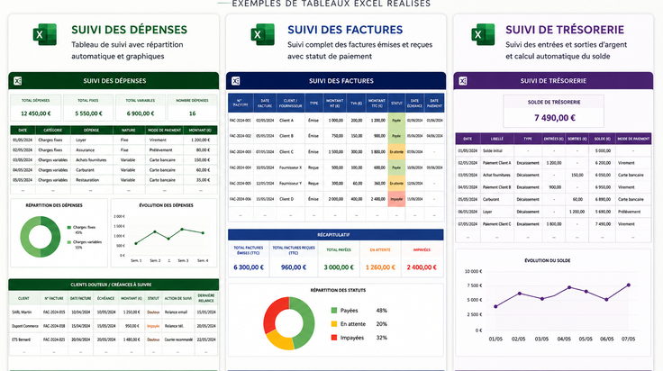Screen dimensions: 663x371
Task: Click the small Excel icon in the purple Suivi de Trésorerie bar
Action: pos(463,81)
